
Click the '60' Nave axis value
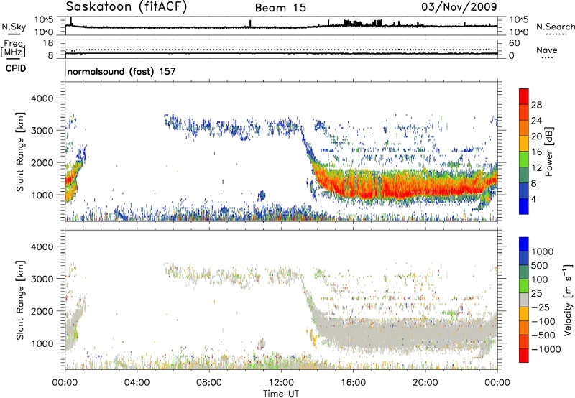tap(514, 43)
